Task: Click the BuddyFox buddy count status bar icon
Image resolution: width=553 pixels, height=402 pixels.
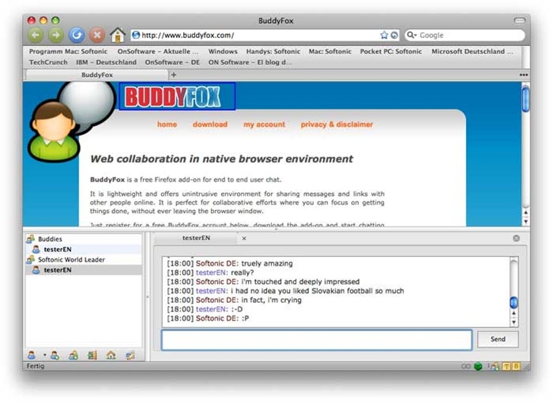Action: [x=493, y=366]
